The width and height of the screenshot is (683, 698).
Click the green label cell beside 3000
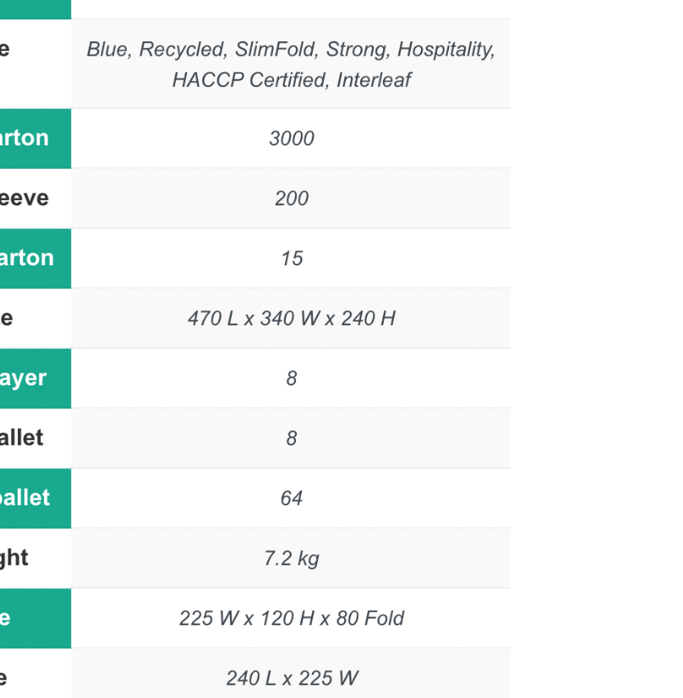coord(35,139)
